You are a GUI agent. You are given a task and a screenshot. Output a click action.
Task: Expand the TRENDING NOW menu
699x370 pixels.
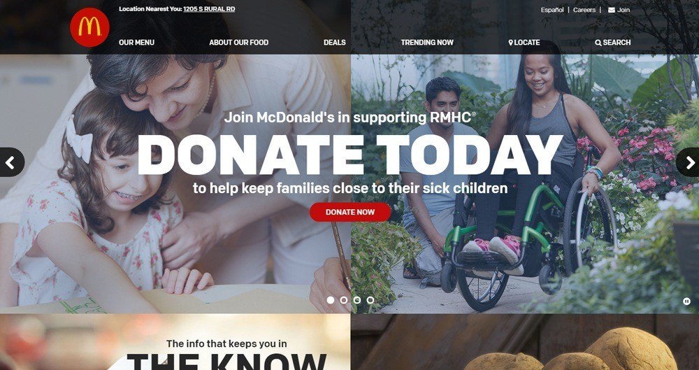pyautogui.click(x=427, y=43)
